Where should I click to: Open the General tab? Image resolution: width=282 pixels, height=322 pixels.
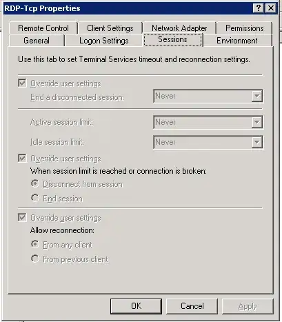point(37,41)
